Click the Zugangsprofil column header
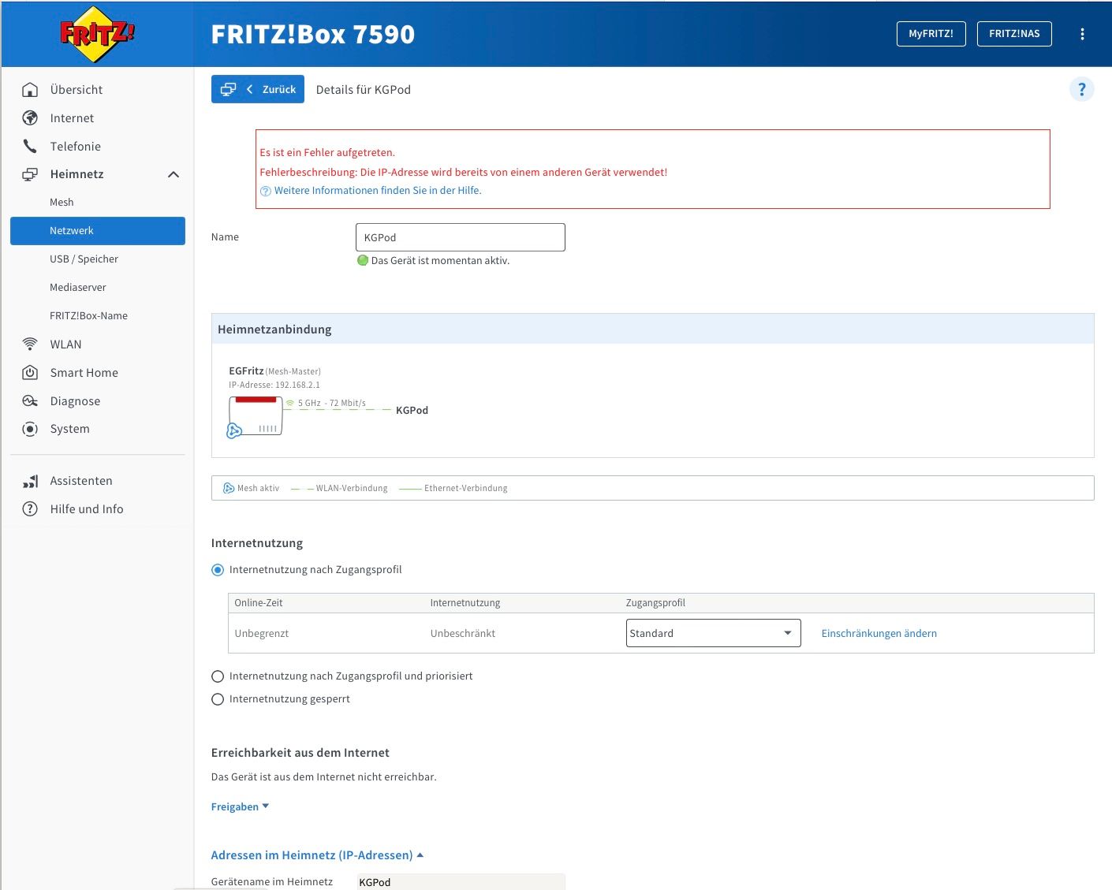 point(655,603)
